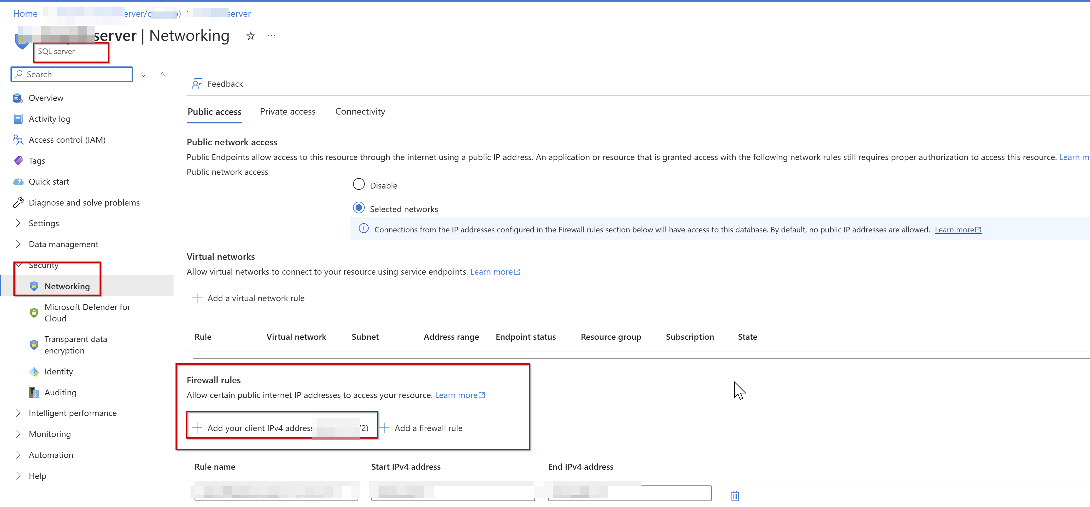Expand the Settings section in sidebar
Screen dimensions: 1090x507
[x=18, y=223]
